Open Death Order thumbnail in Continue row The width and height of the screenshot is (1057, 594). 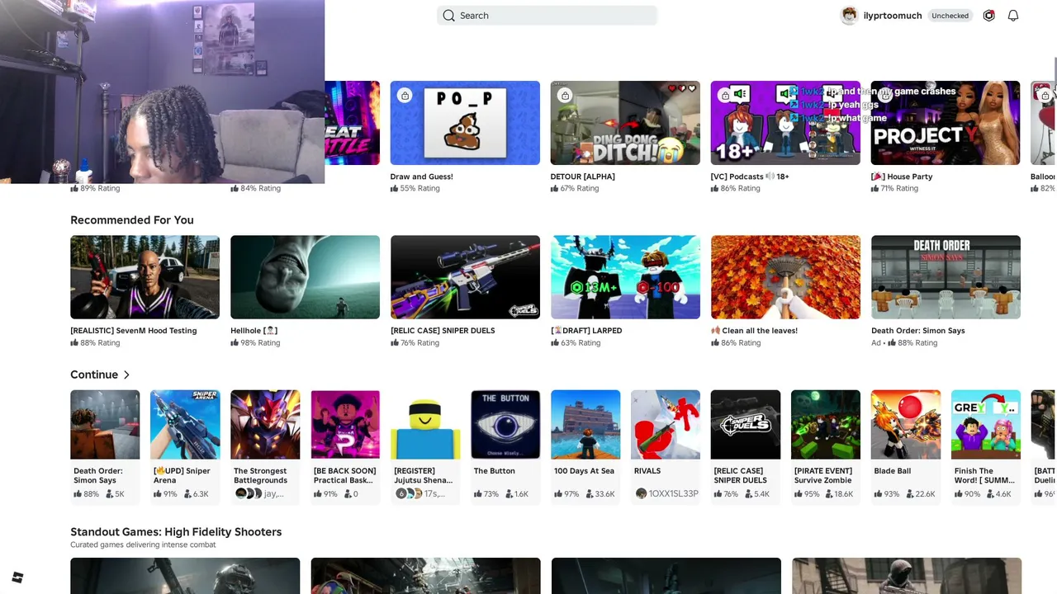(105, 425)
